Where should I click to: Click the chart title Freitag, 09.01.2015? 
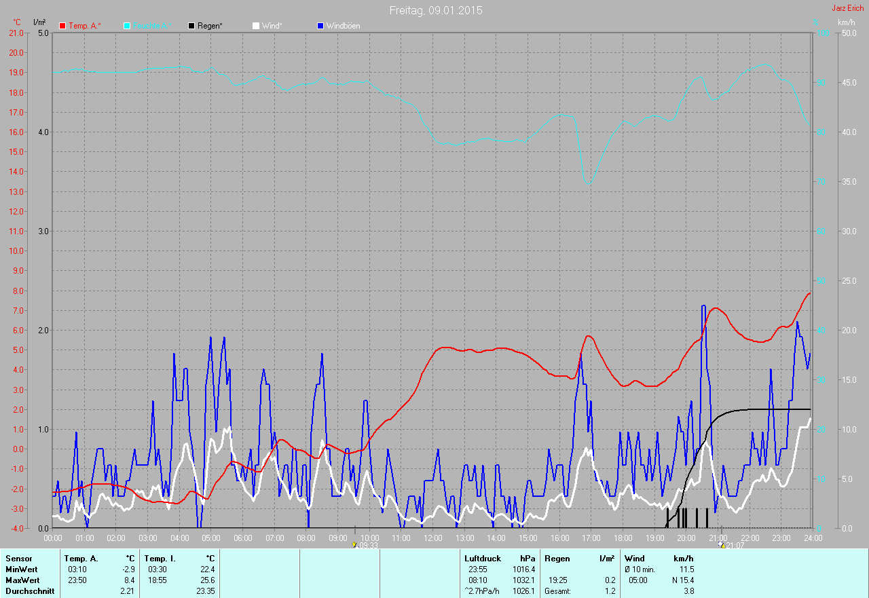tap(436, 10)
